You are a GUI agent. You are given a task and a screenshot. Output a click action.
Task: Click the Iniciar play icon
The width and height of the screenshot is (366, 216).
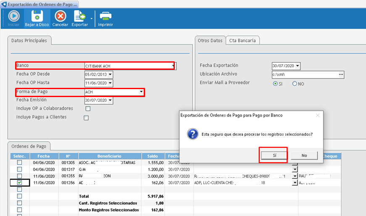[13, 16]
